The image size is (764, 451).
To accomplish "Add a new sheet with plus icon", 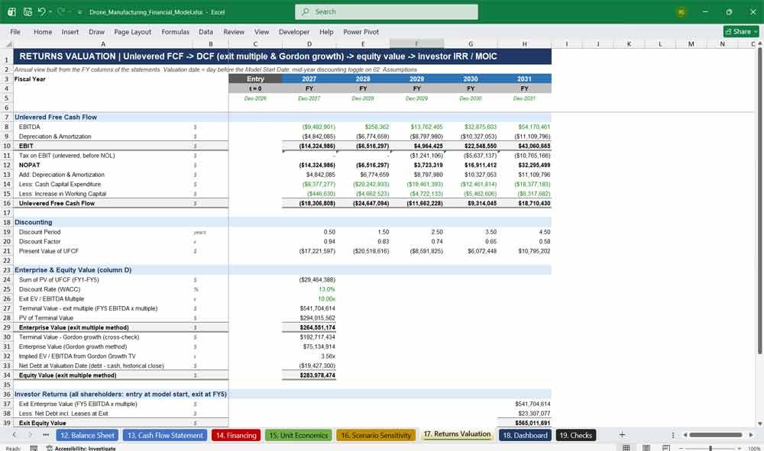I will coord(622,434).
